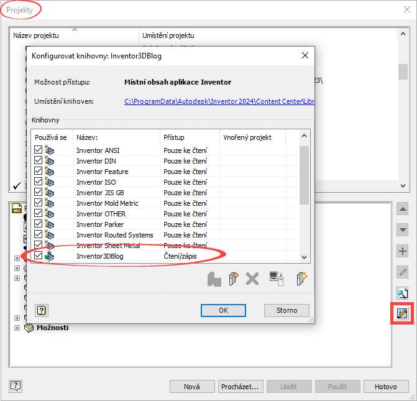Click the IPJ project file icon

pos(17,208)
